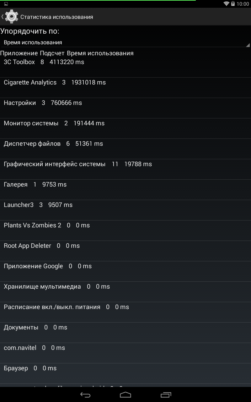Tap the «Статистика использования» title
The image size is (251, 402).
[x=57, y=17]
